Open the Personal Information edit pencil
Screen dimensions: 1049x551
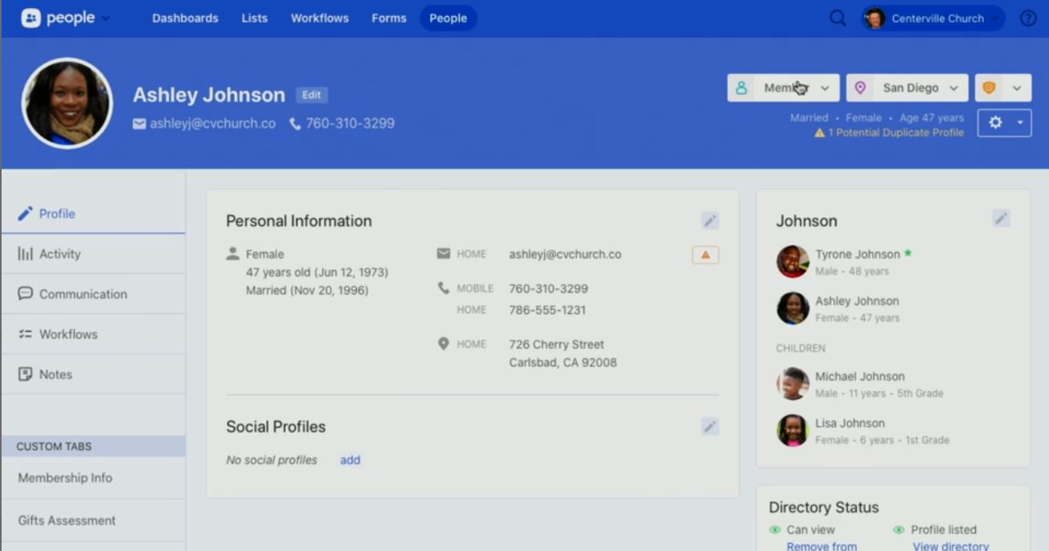coord(709,219)
